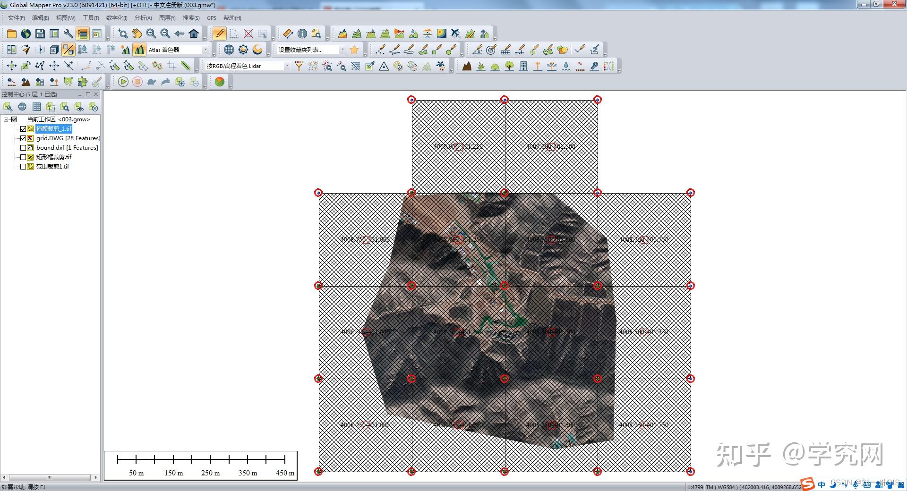
Task: Open the 文件(F) menu
Action: [16, 18]
